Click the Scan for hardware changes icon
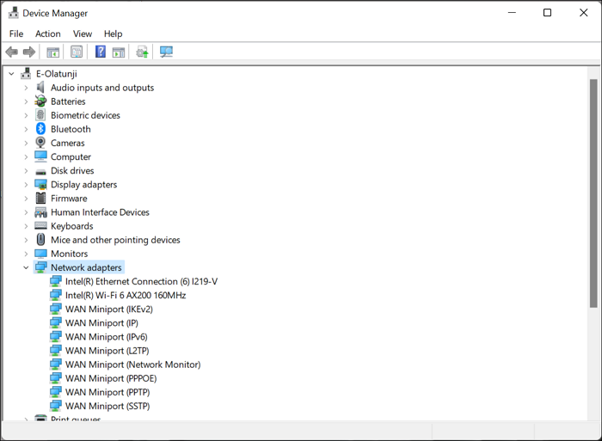The image size is (602, 441). click(x=166, y=52)
